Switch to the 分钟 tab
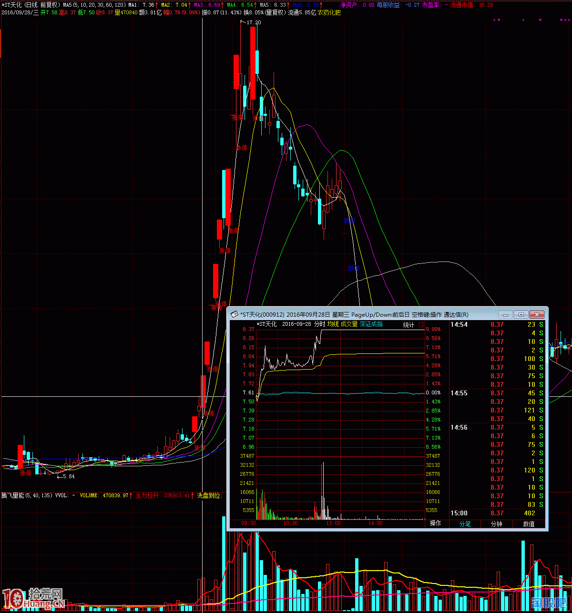This screenshot has height=613, width=572. pos(496,524)
